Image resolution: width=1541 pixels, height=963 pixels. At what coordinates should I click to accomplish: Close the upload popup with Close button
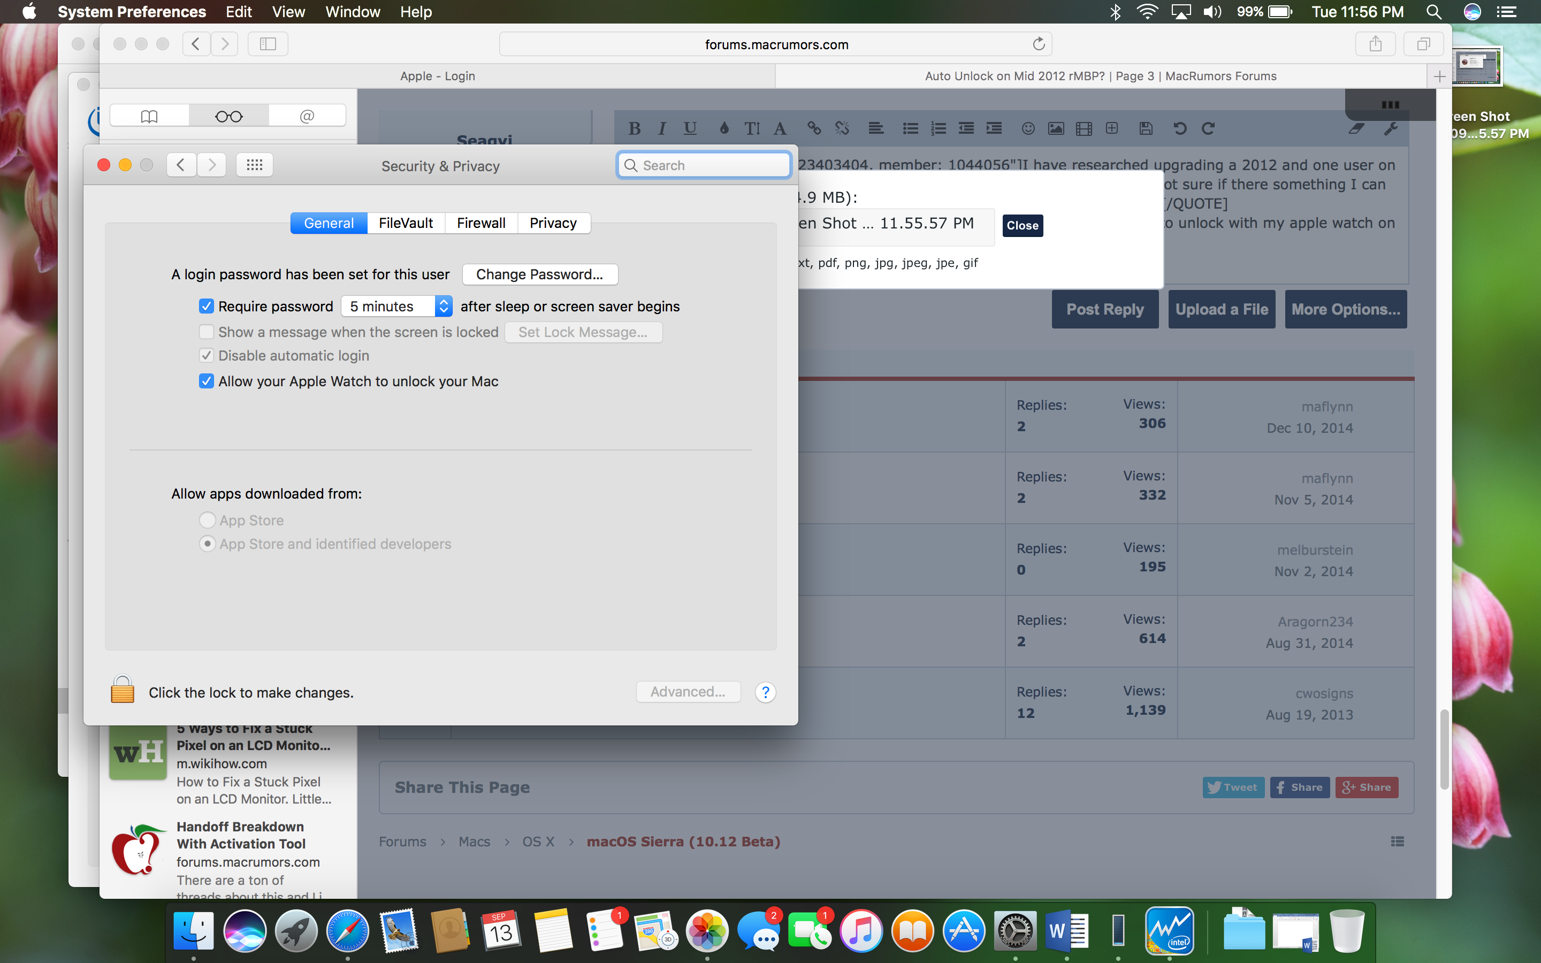(1022, 225)
